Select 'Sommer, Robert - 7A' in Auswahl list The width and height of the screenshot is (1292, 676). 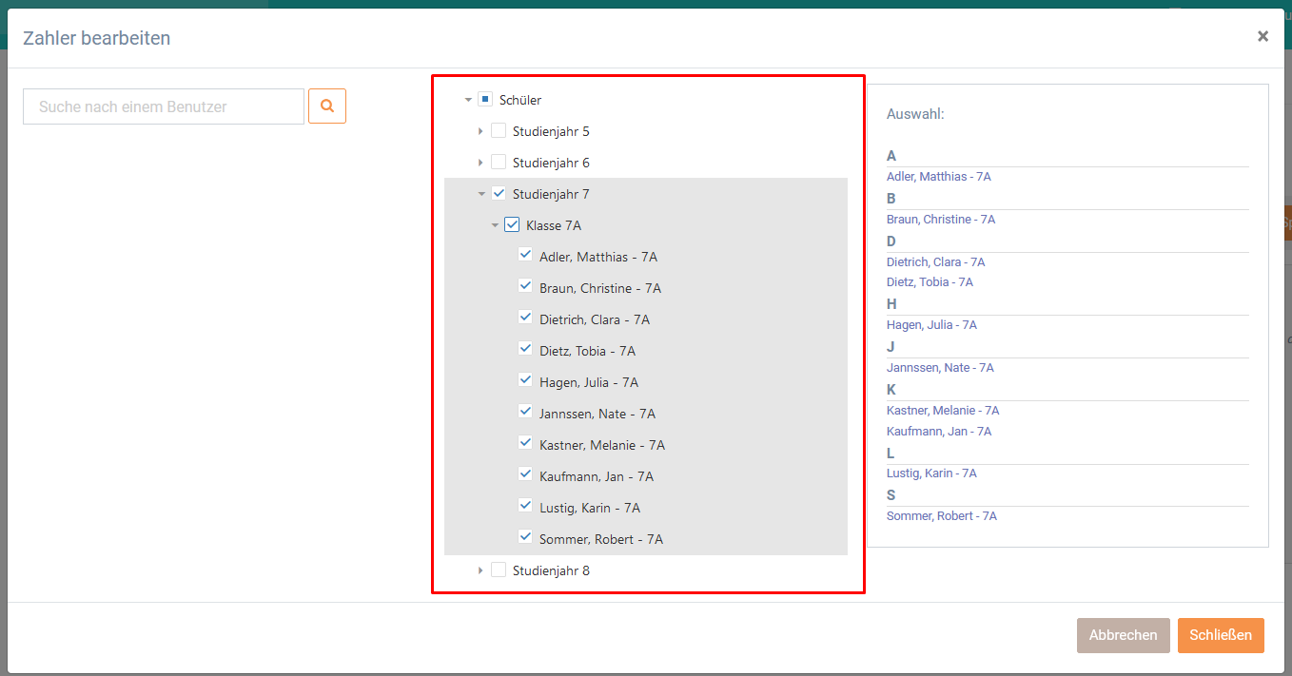942,516
